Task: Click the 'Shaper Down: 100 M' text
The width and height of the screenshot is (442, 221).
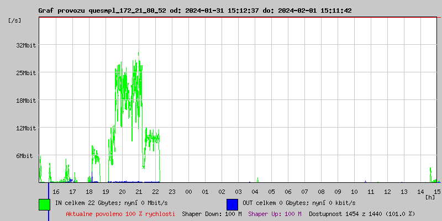Action: [x=212, y=214]
